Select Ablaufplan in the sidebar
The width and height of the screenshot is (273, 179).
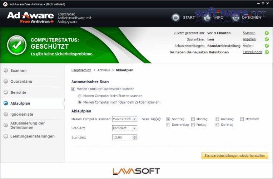pyautogui.click(x=33, y=103)
